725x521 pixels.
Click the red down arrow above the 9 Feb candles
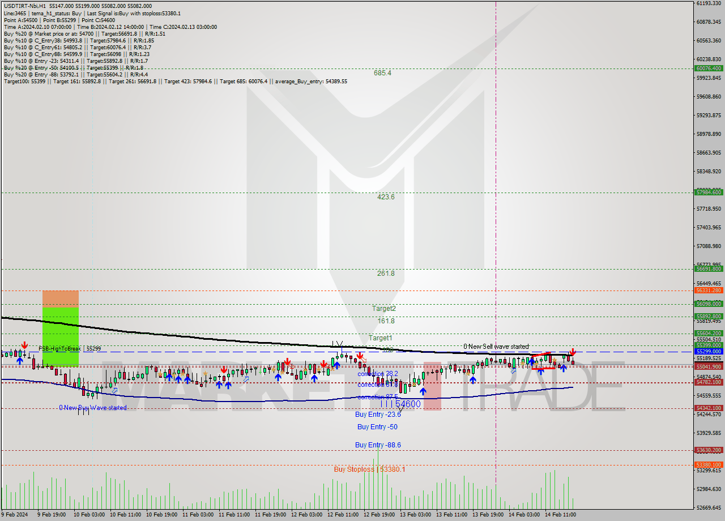(x=24, y=345)
